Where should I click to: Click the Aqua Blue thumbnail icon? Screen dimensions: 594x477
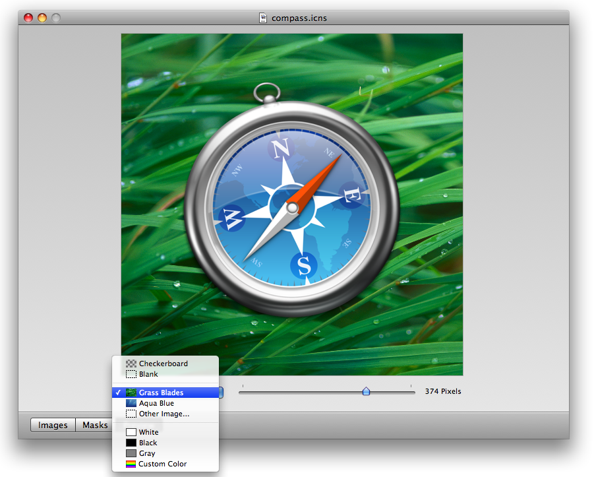131,403
